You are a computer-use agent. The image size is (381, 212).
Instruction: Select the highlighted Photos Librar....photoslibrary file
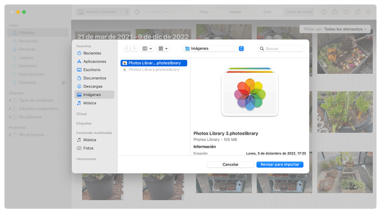154,63
